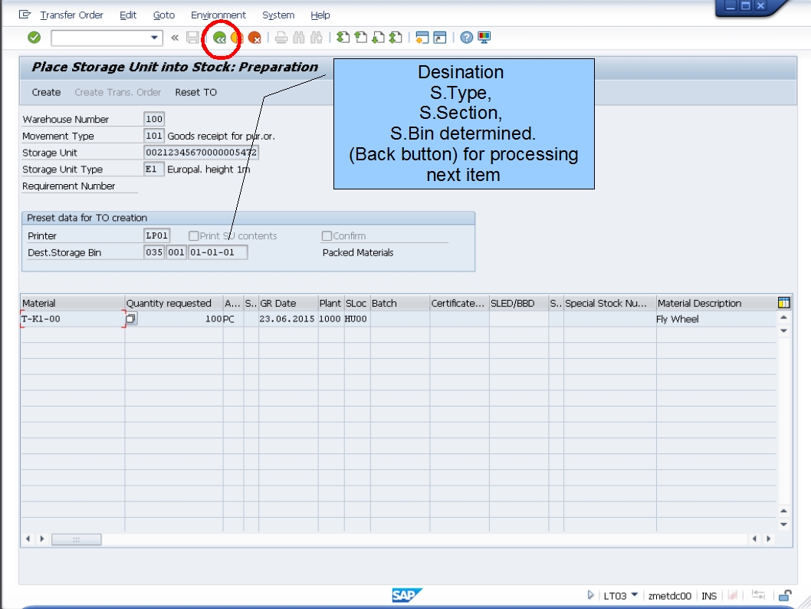Click the Create button
This screenshot has width=811, height=609.
[45, 91]
